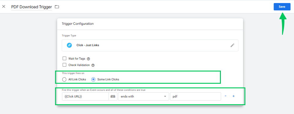Click the link icon beside Click - Just Links

coord(69,45)
